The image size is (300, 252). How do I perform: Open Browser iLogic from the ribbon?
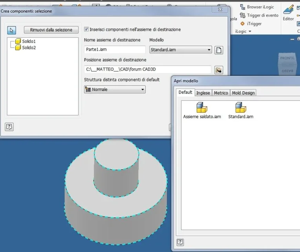pyautogui.click(x=257, y=7)
